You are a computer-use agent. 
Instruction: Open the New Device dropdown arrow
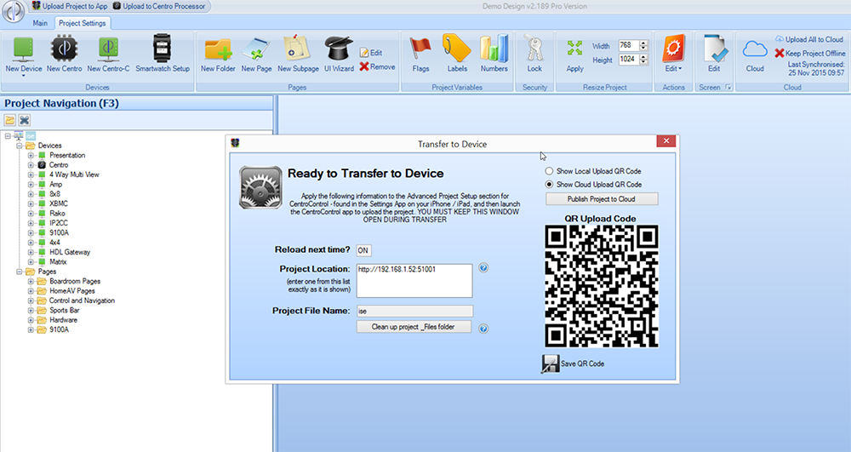point(23,76)
